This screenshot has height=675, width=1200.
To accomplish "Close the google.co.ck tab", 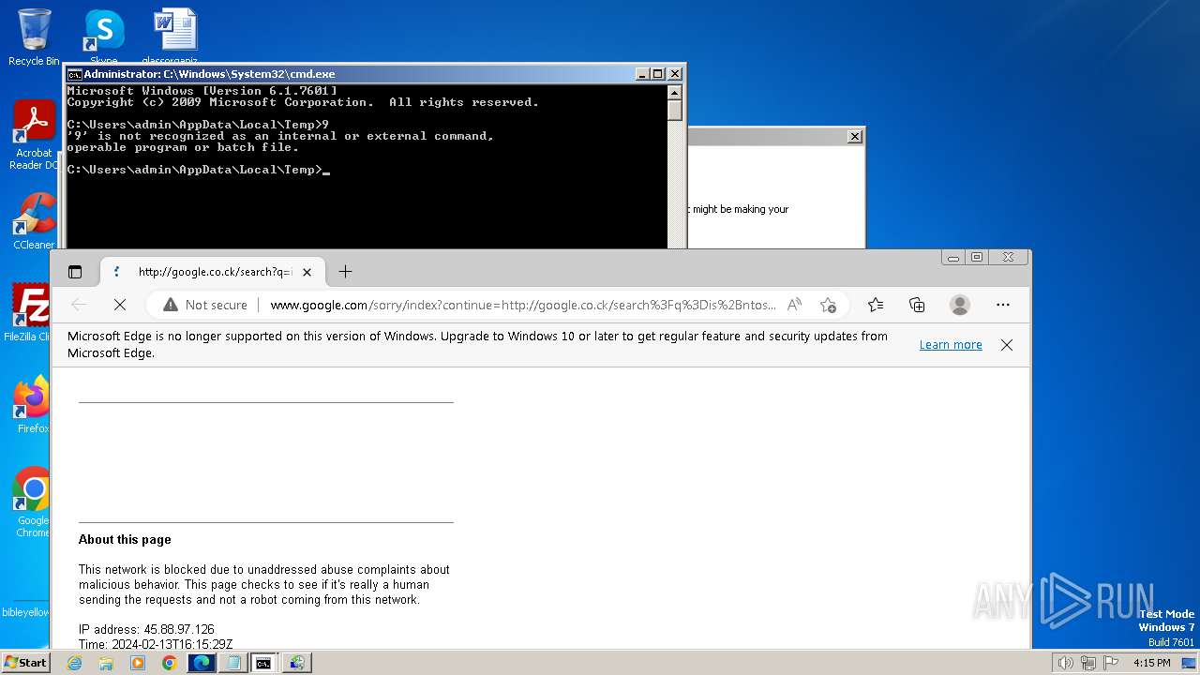I will (307, 272).
